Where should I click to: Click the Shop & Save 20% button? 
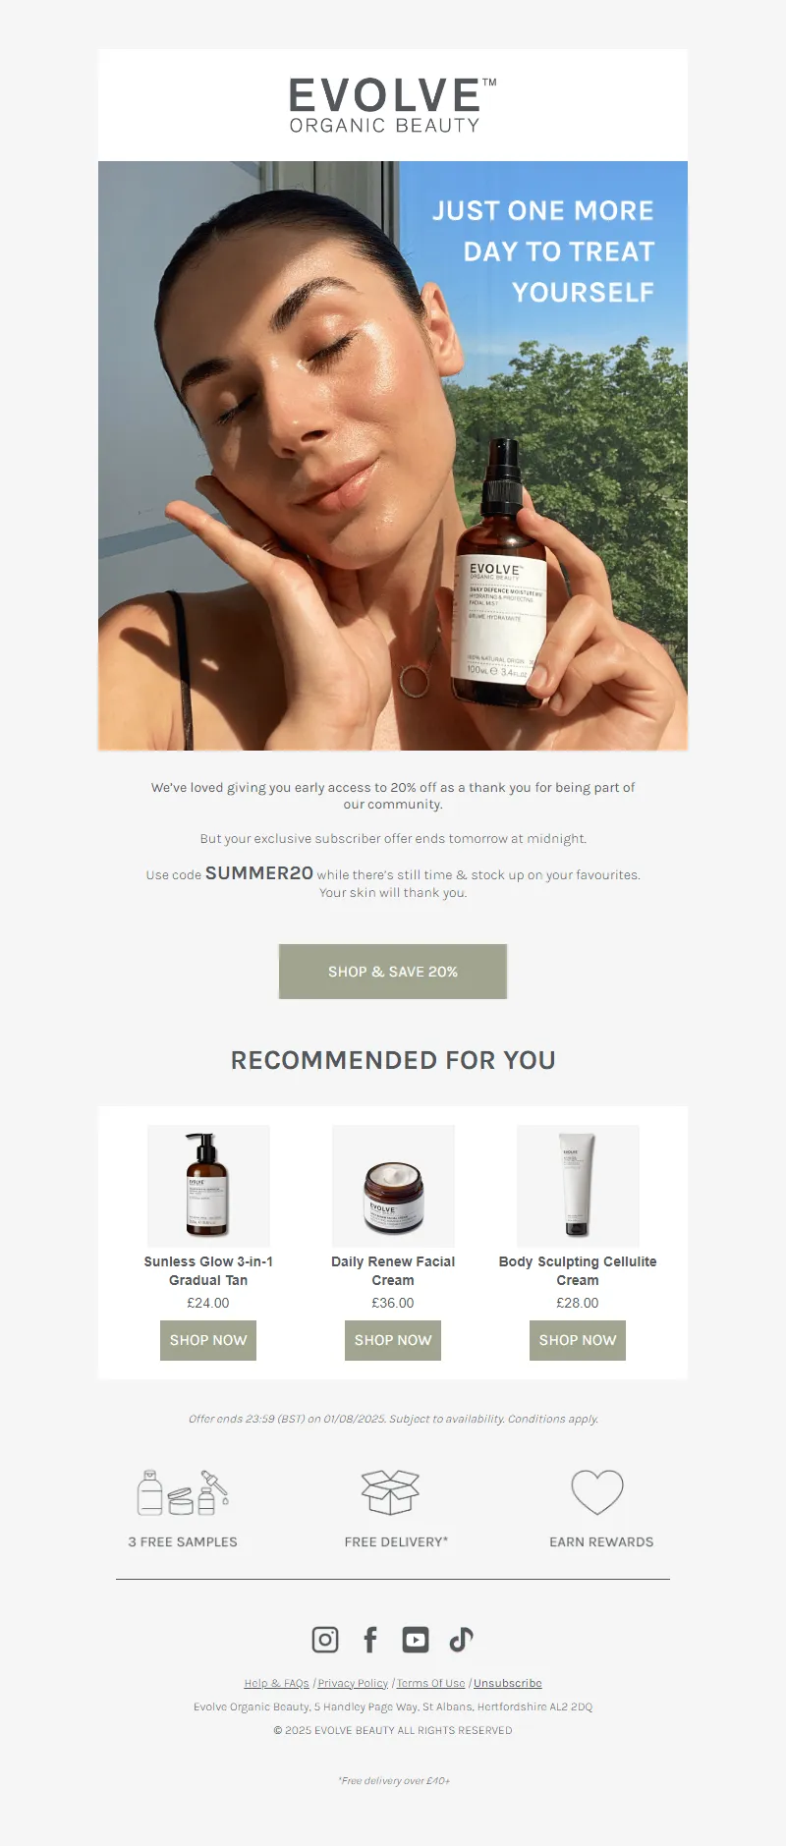coord(393,972)
